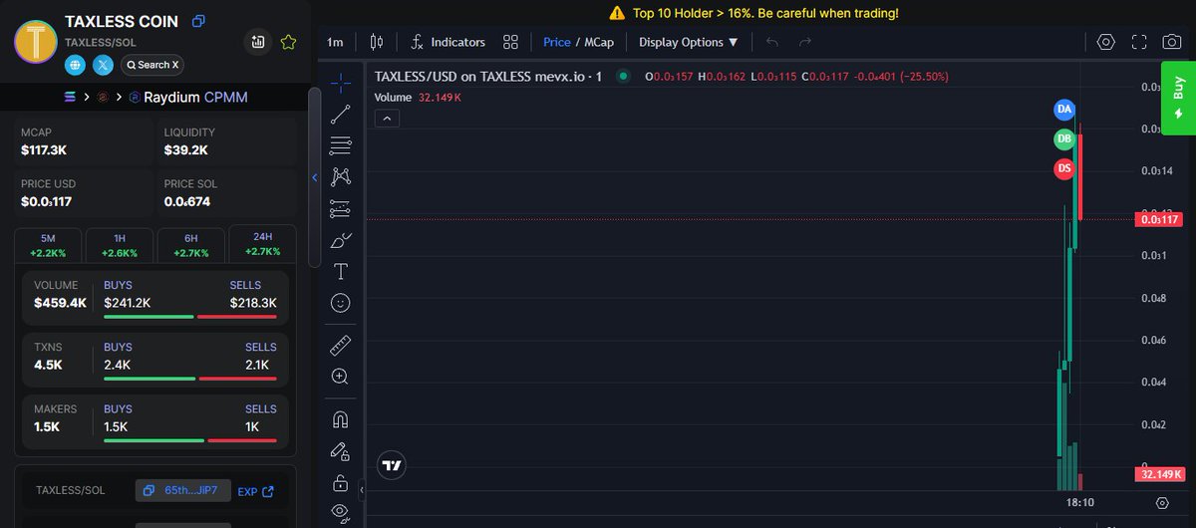Open the Display Options dropdown

[x=689, y=42]
